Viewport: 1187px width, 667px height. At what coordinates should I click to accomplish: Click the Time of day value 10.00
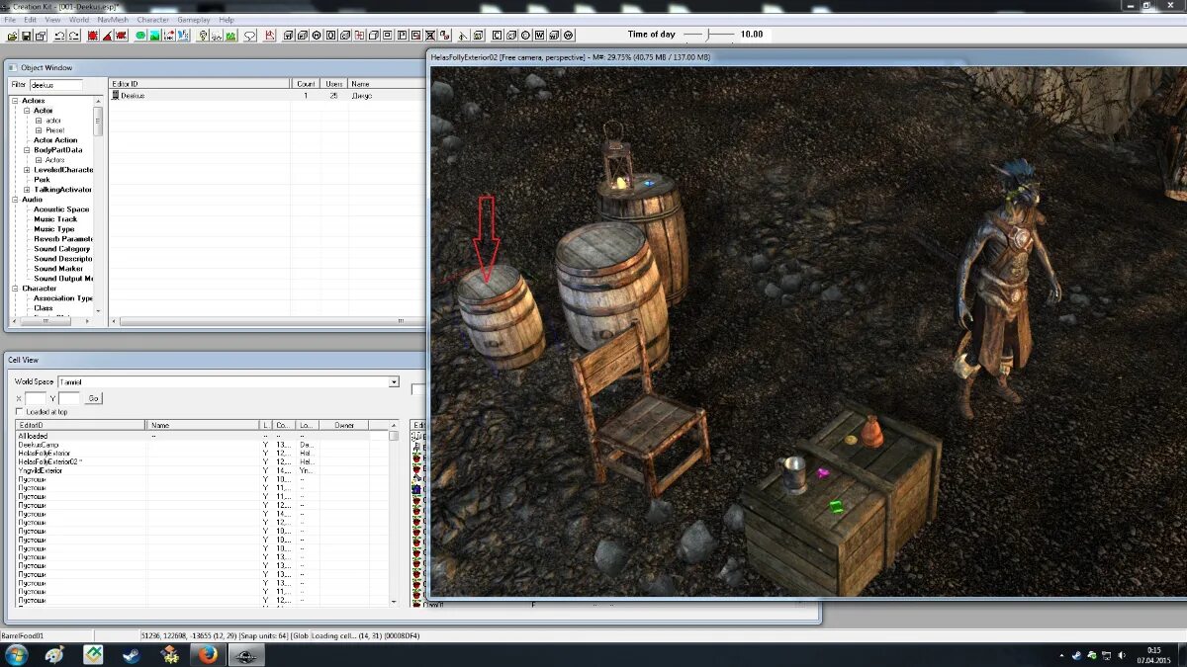tap(752, 35)
